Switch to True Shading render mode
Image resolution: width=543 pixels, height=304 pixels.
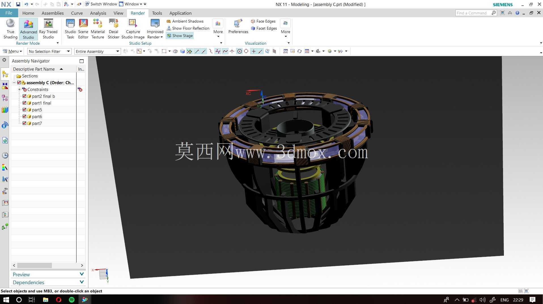click(10, 29)
